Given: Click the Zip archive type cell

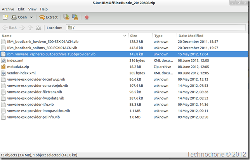Looking at the screenshot, I should pos(162,67).
